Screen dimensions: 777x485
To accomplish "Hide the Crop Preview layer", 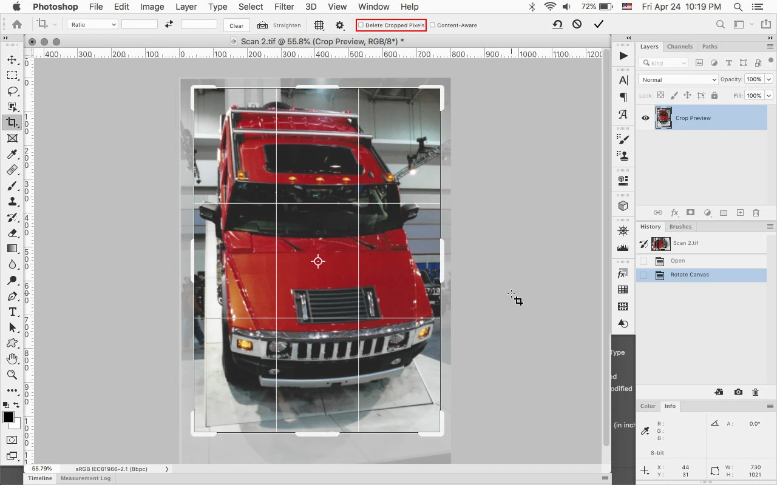I will [x=645, y=118].
